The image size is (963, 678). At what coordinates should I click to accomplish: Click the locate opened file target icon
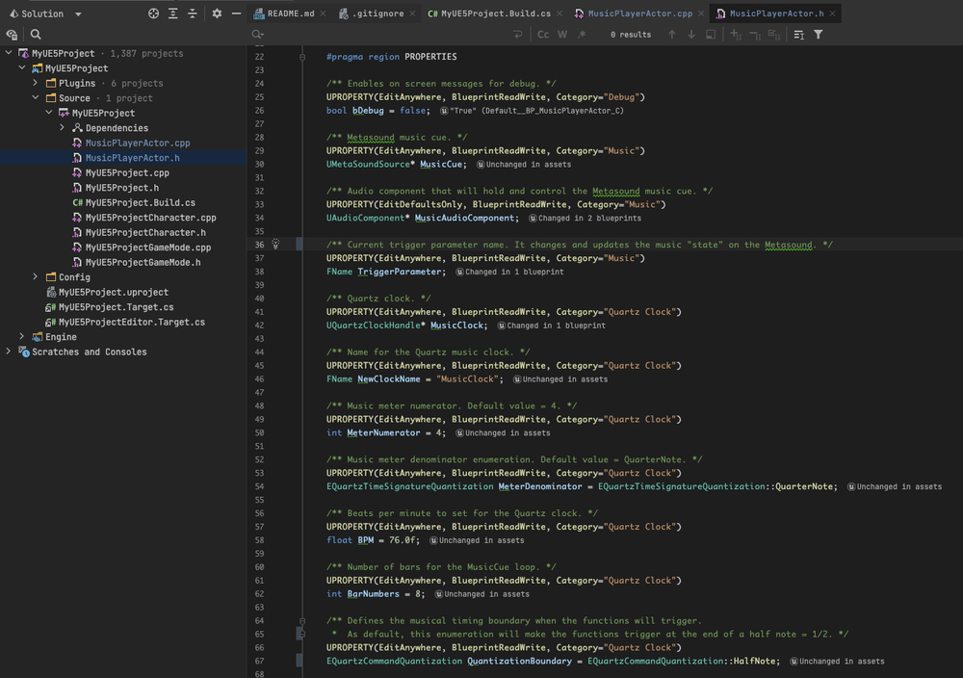pyautogui.click(x=154, y=14)
